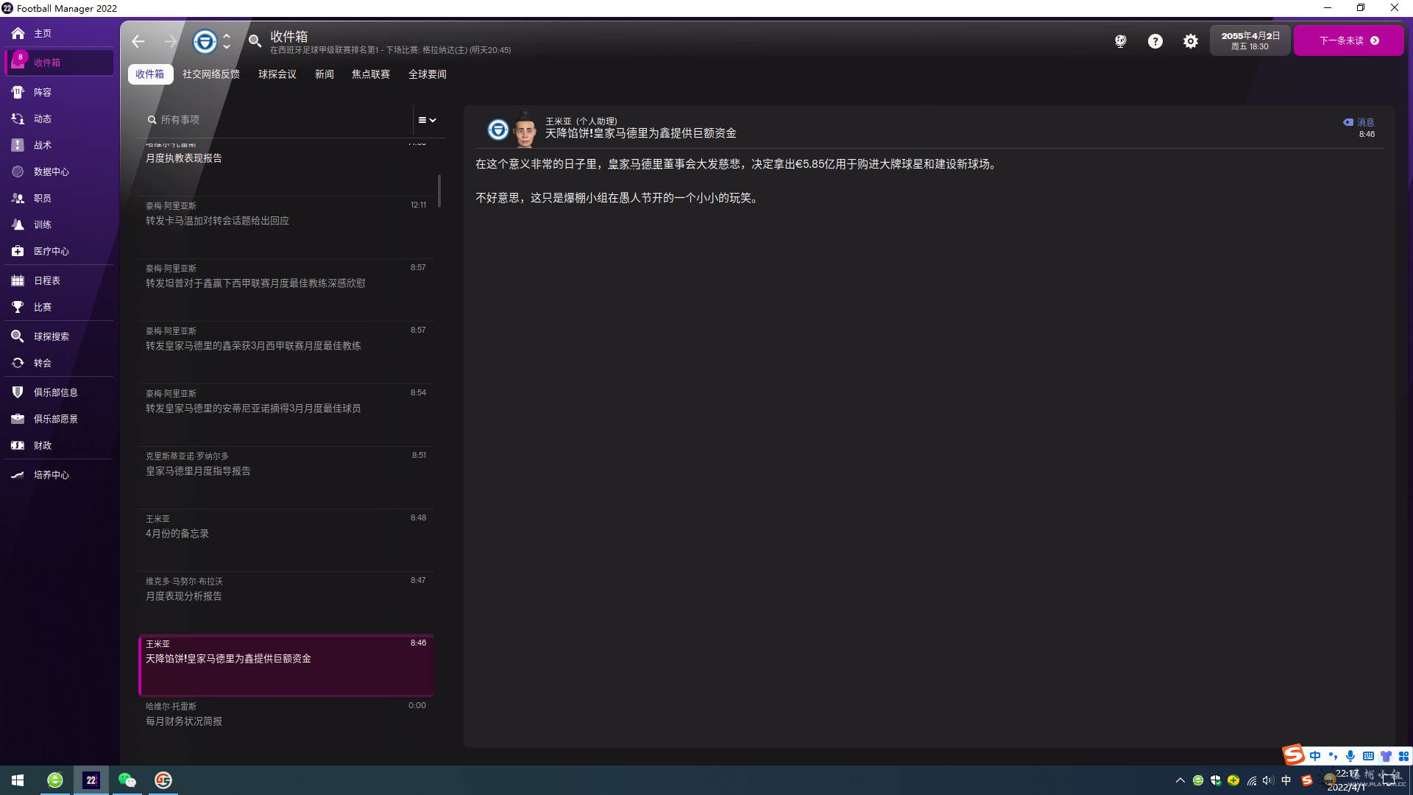The width and height of the screenshot is (1413, 795).
Task: Click 王米亚's portrait in the message header
Action: tap(525, 130)
